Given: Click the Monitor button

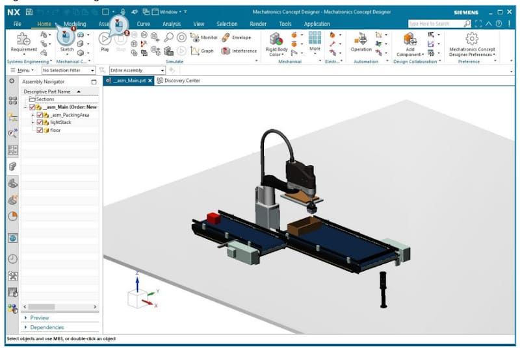Looking at the screenshot, I should click(204, 38).
